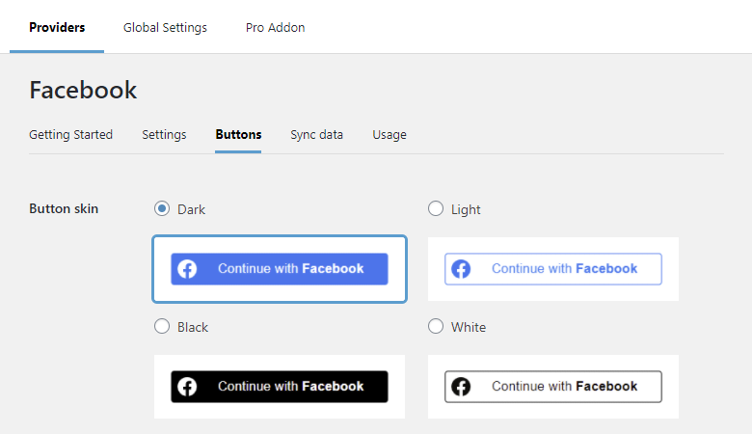Switch to the Global Settings tab
This screenshot has height=434, width=752.
pyautogui.click(x=165, y=28)
